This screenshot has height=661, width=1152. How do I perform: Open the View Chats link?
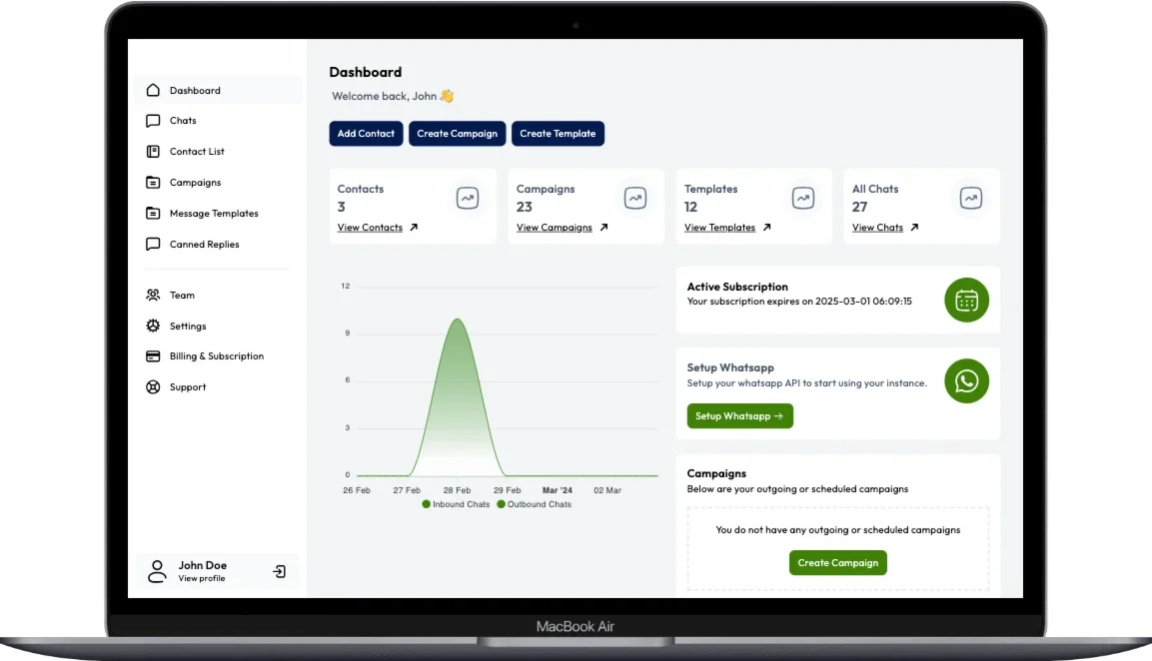tap(877, 228)
